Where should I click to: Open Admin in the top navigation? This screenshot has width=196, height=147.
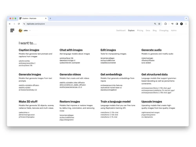pyautogui.click(x=174, y=31)
